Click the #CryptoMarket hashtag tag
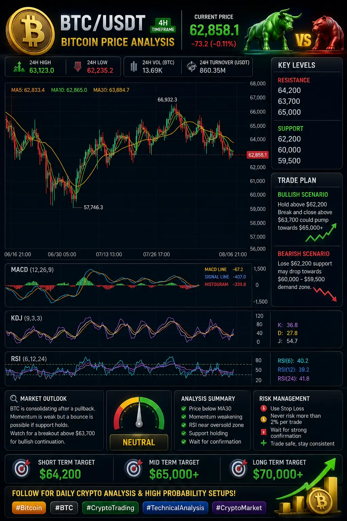 (239, 508)
